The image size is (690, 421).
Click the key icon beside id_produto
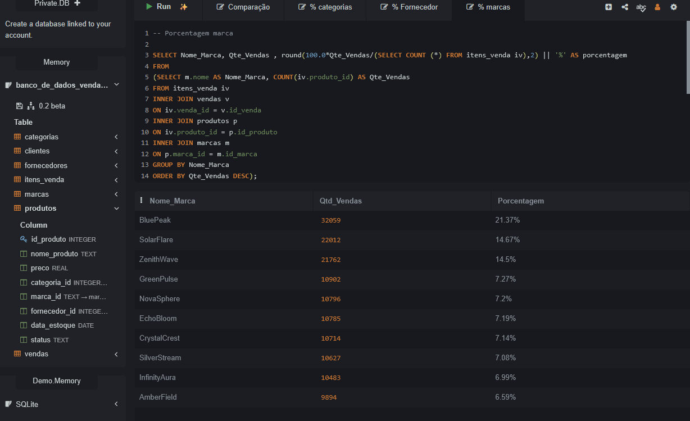pos(24,239)
